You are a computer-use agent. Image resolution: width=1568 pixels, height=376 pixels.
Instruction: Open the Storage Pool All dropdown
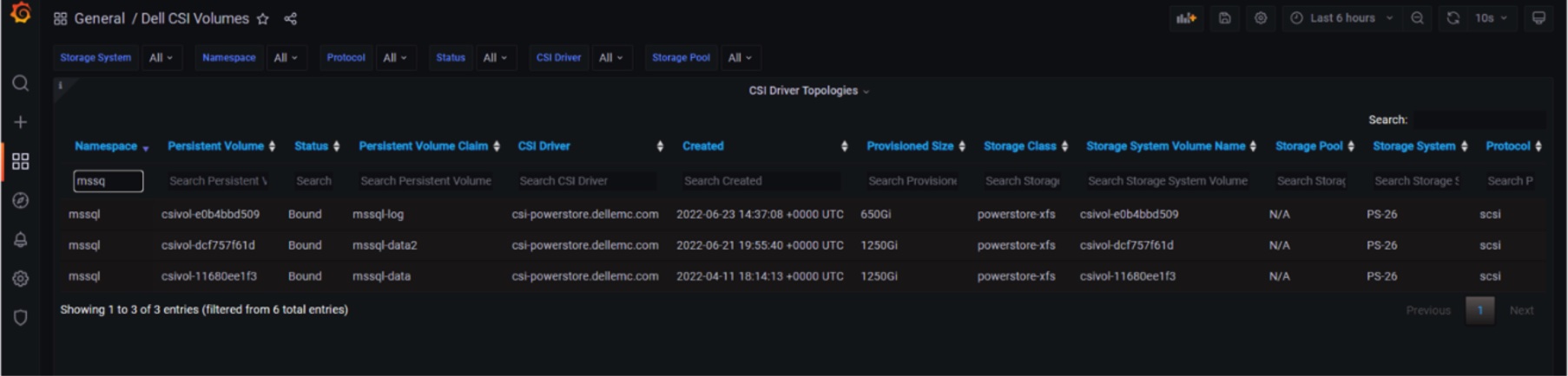pyautogui.click(x=740, y=57)
